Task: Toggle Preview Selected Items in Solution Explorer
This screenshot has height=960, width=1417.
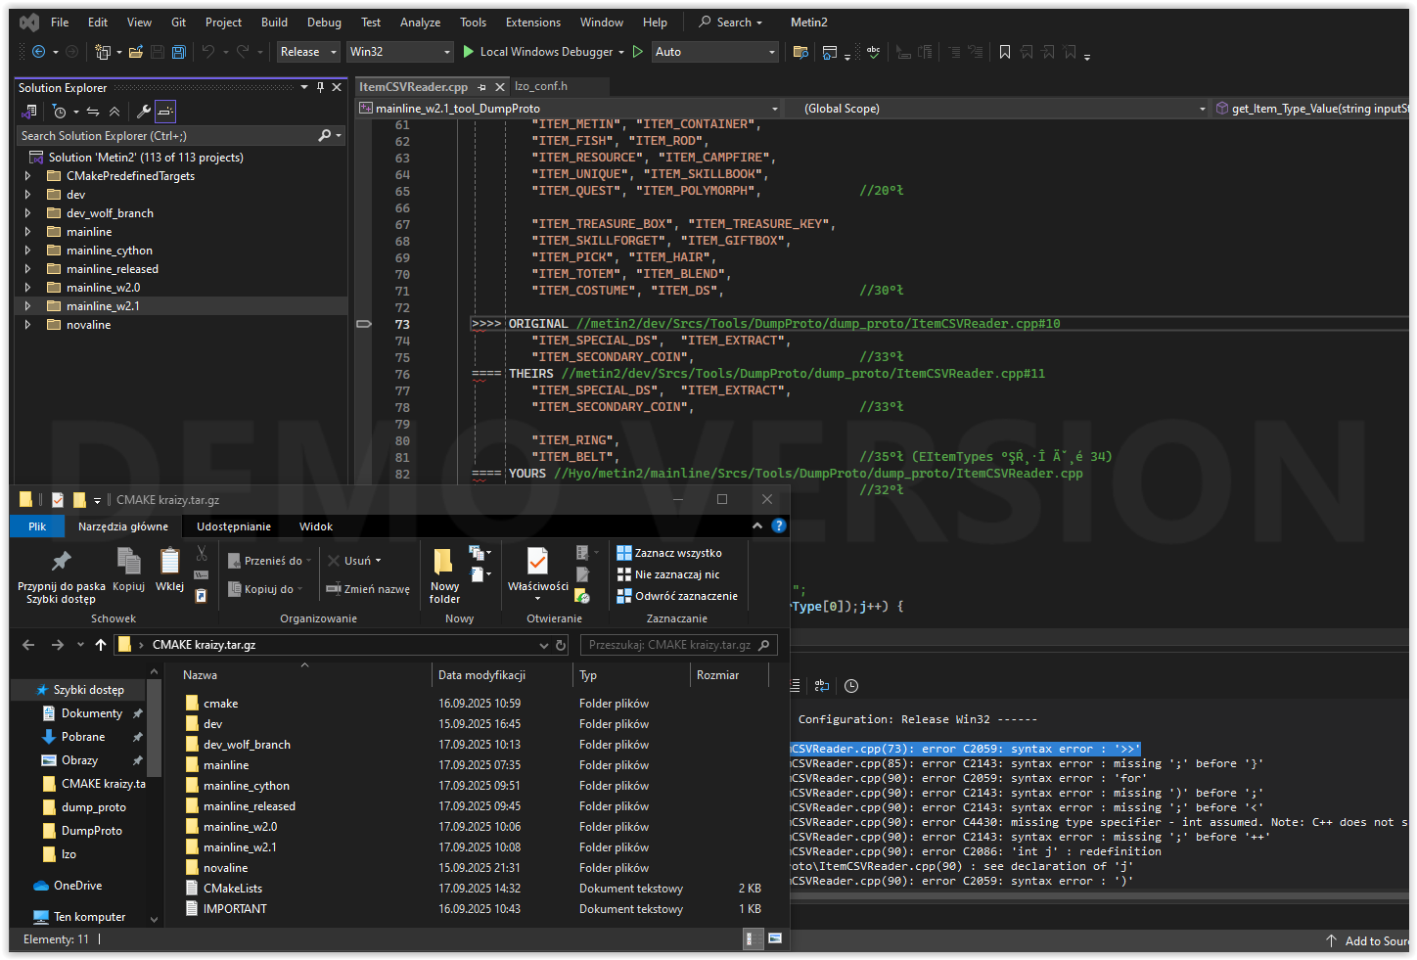Action: [x=165, y=112]
